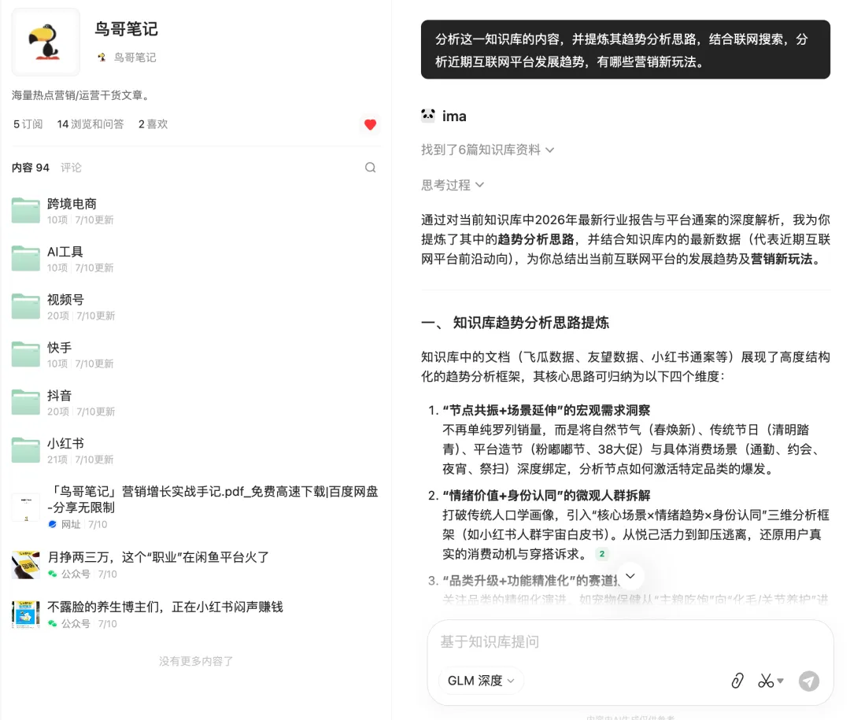Click the 鸟哥笔记 toucan avatar image
The image size is (850, 720).
(46, 42)
